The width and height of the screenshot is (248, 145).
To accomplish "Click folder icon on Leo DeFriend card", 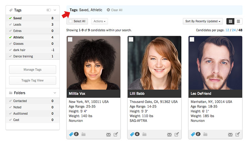I will click(x=205, y=134).
